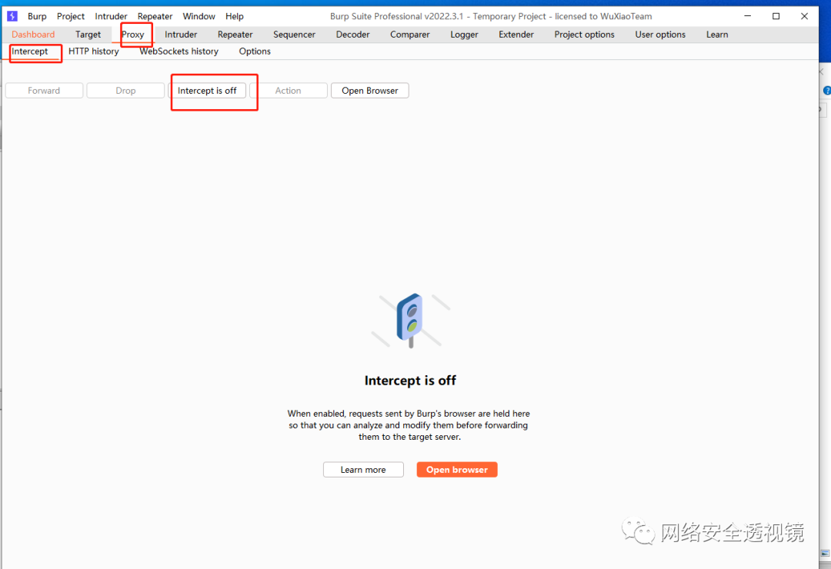Open the Intruder menu in menu bar

click(111, 16)
